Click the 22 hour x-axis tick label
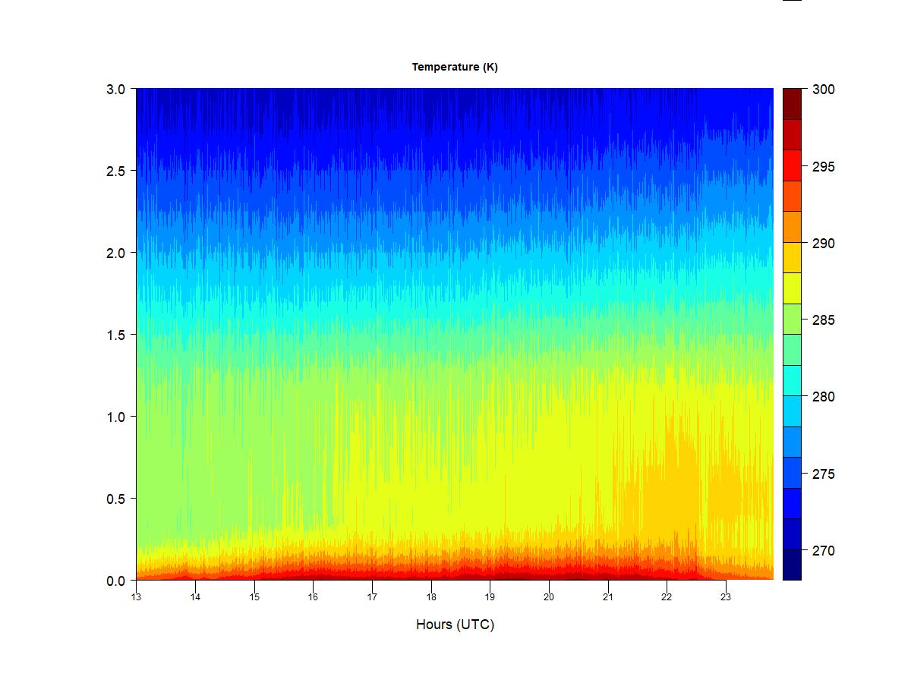Image resolution: width=911 pixels, height=683 pixels. [x=667, y=597]
